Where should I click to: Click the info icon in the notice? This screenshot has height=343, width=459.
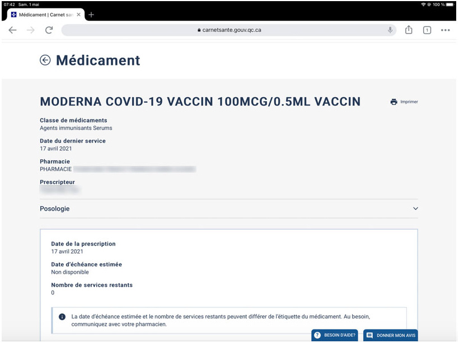(62, 317)
